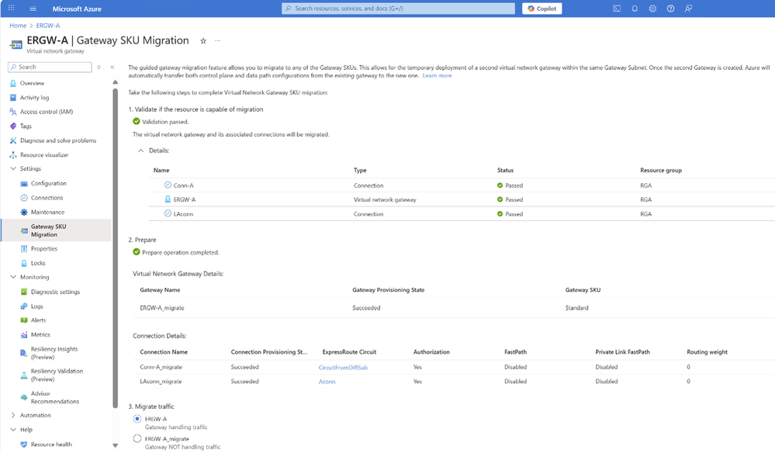Collapse the Help section

[x=13, y=430]
